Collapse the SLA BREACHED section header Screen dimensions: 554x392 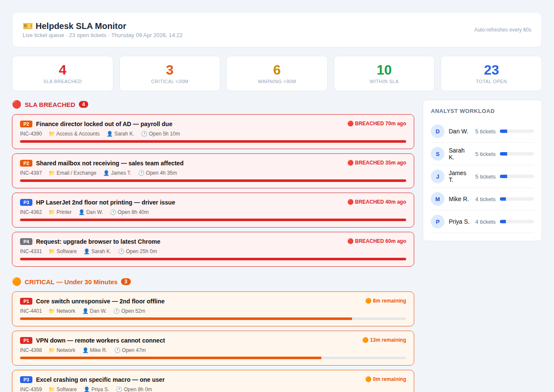[x=50, y=104]
